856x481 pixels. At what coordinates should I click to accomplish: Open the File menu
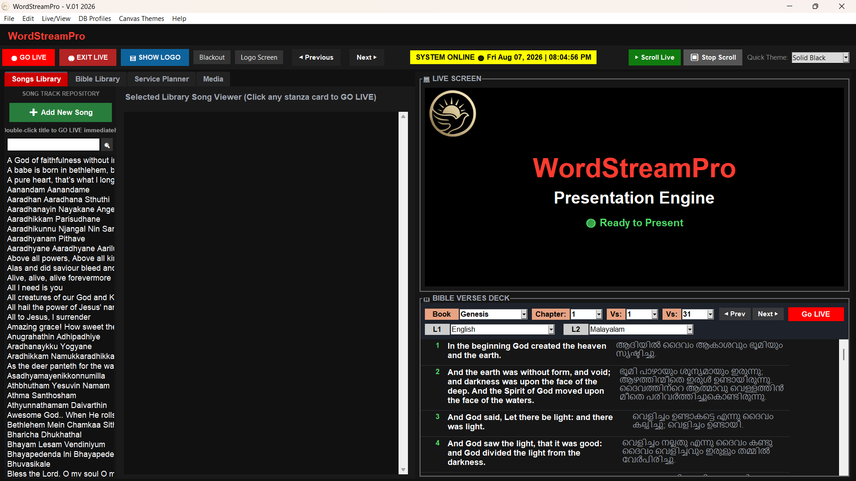(9, 18)
